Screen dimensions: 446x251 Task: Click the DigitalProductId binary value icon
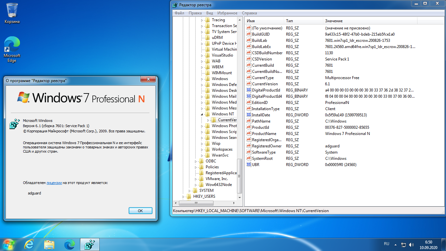click(x=249, y=90)
